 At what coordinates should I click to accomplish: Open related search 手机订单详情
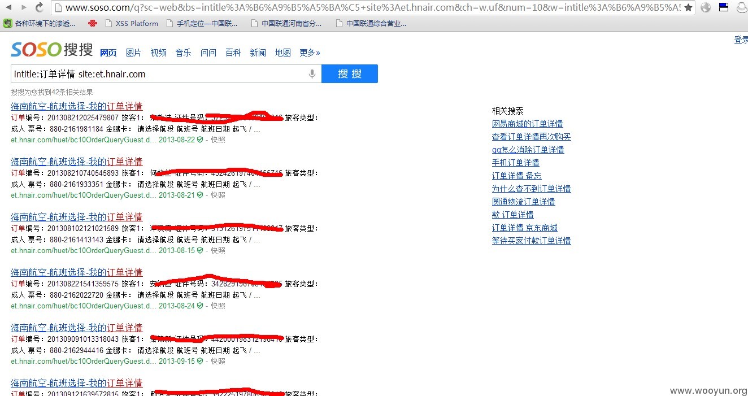click(515, 163)
